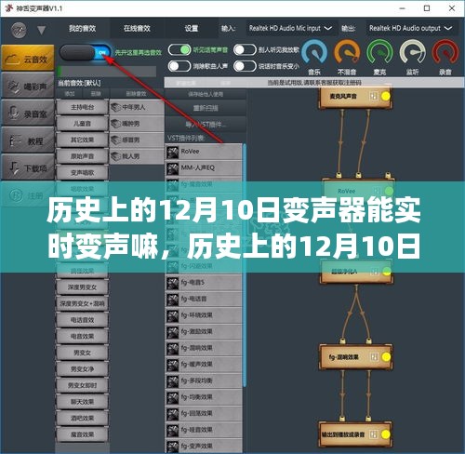Click the fg-电音5 plugin icon

(172, 283)
